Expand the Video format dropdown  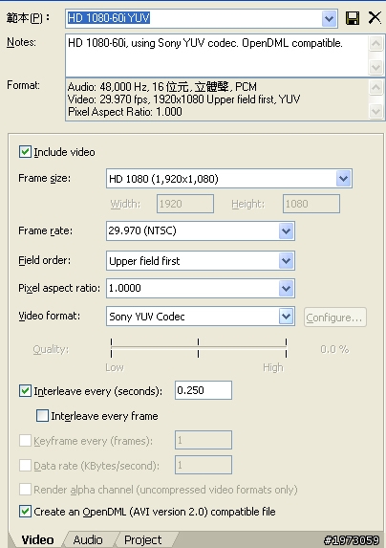pos(287,317)
